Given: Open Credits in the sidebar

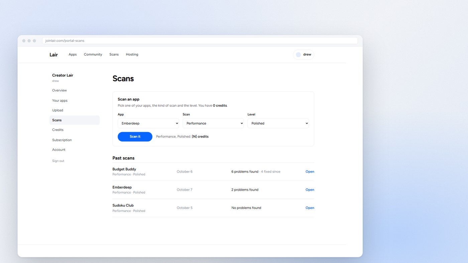Looking at the screenshot, I should [x=75, y=130].
